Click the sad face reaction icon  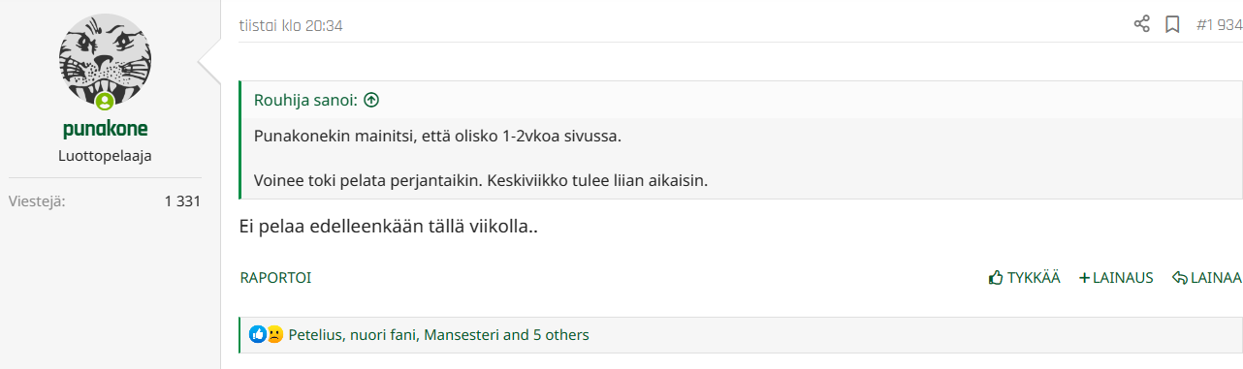(x=274, y=335)
